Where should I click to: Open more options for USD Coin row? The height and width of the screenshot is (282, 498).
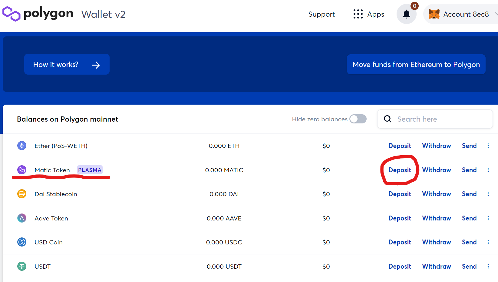click(488, 242)
